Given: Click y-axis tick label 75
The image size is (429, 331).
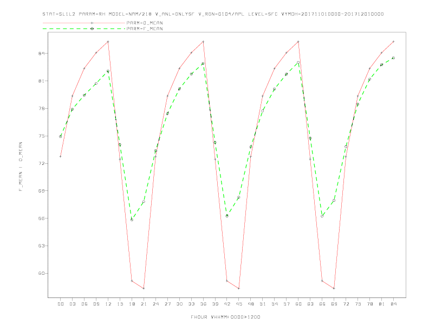Looking at the screenshot, I should (41, 136).
